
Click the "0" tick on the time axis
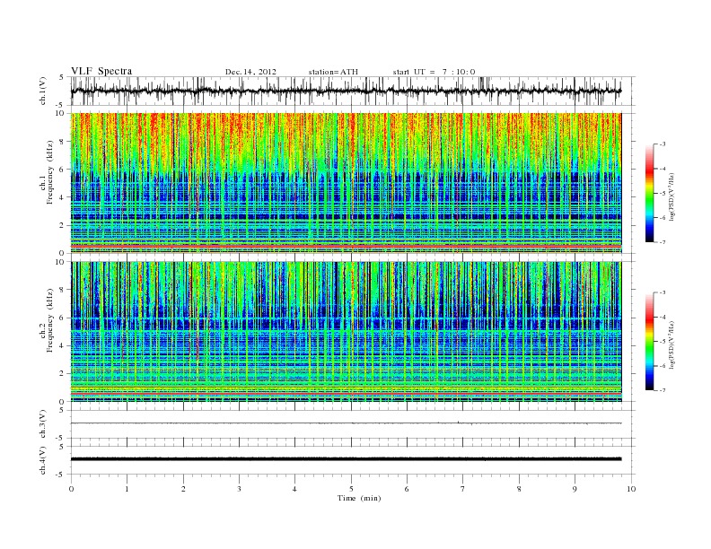[x=71, y=489]
